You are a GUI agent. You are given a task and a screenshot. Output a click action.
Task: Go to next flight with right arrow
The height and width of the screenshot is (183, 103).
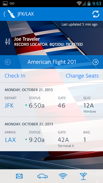[96, 62]
